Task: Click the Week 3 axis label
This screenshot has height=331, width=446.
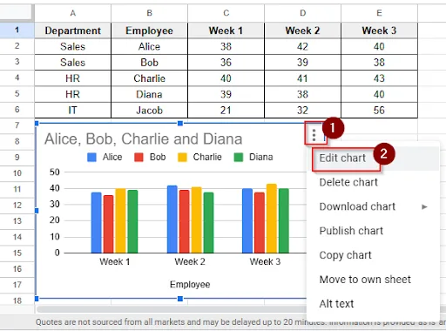Action: pyautogui.click(x=265, y=261)
